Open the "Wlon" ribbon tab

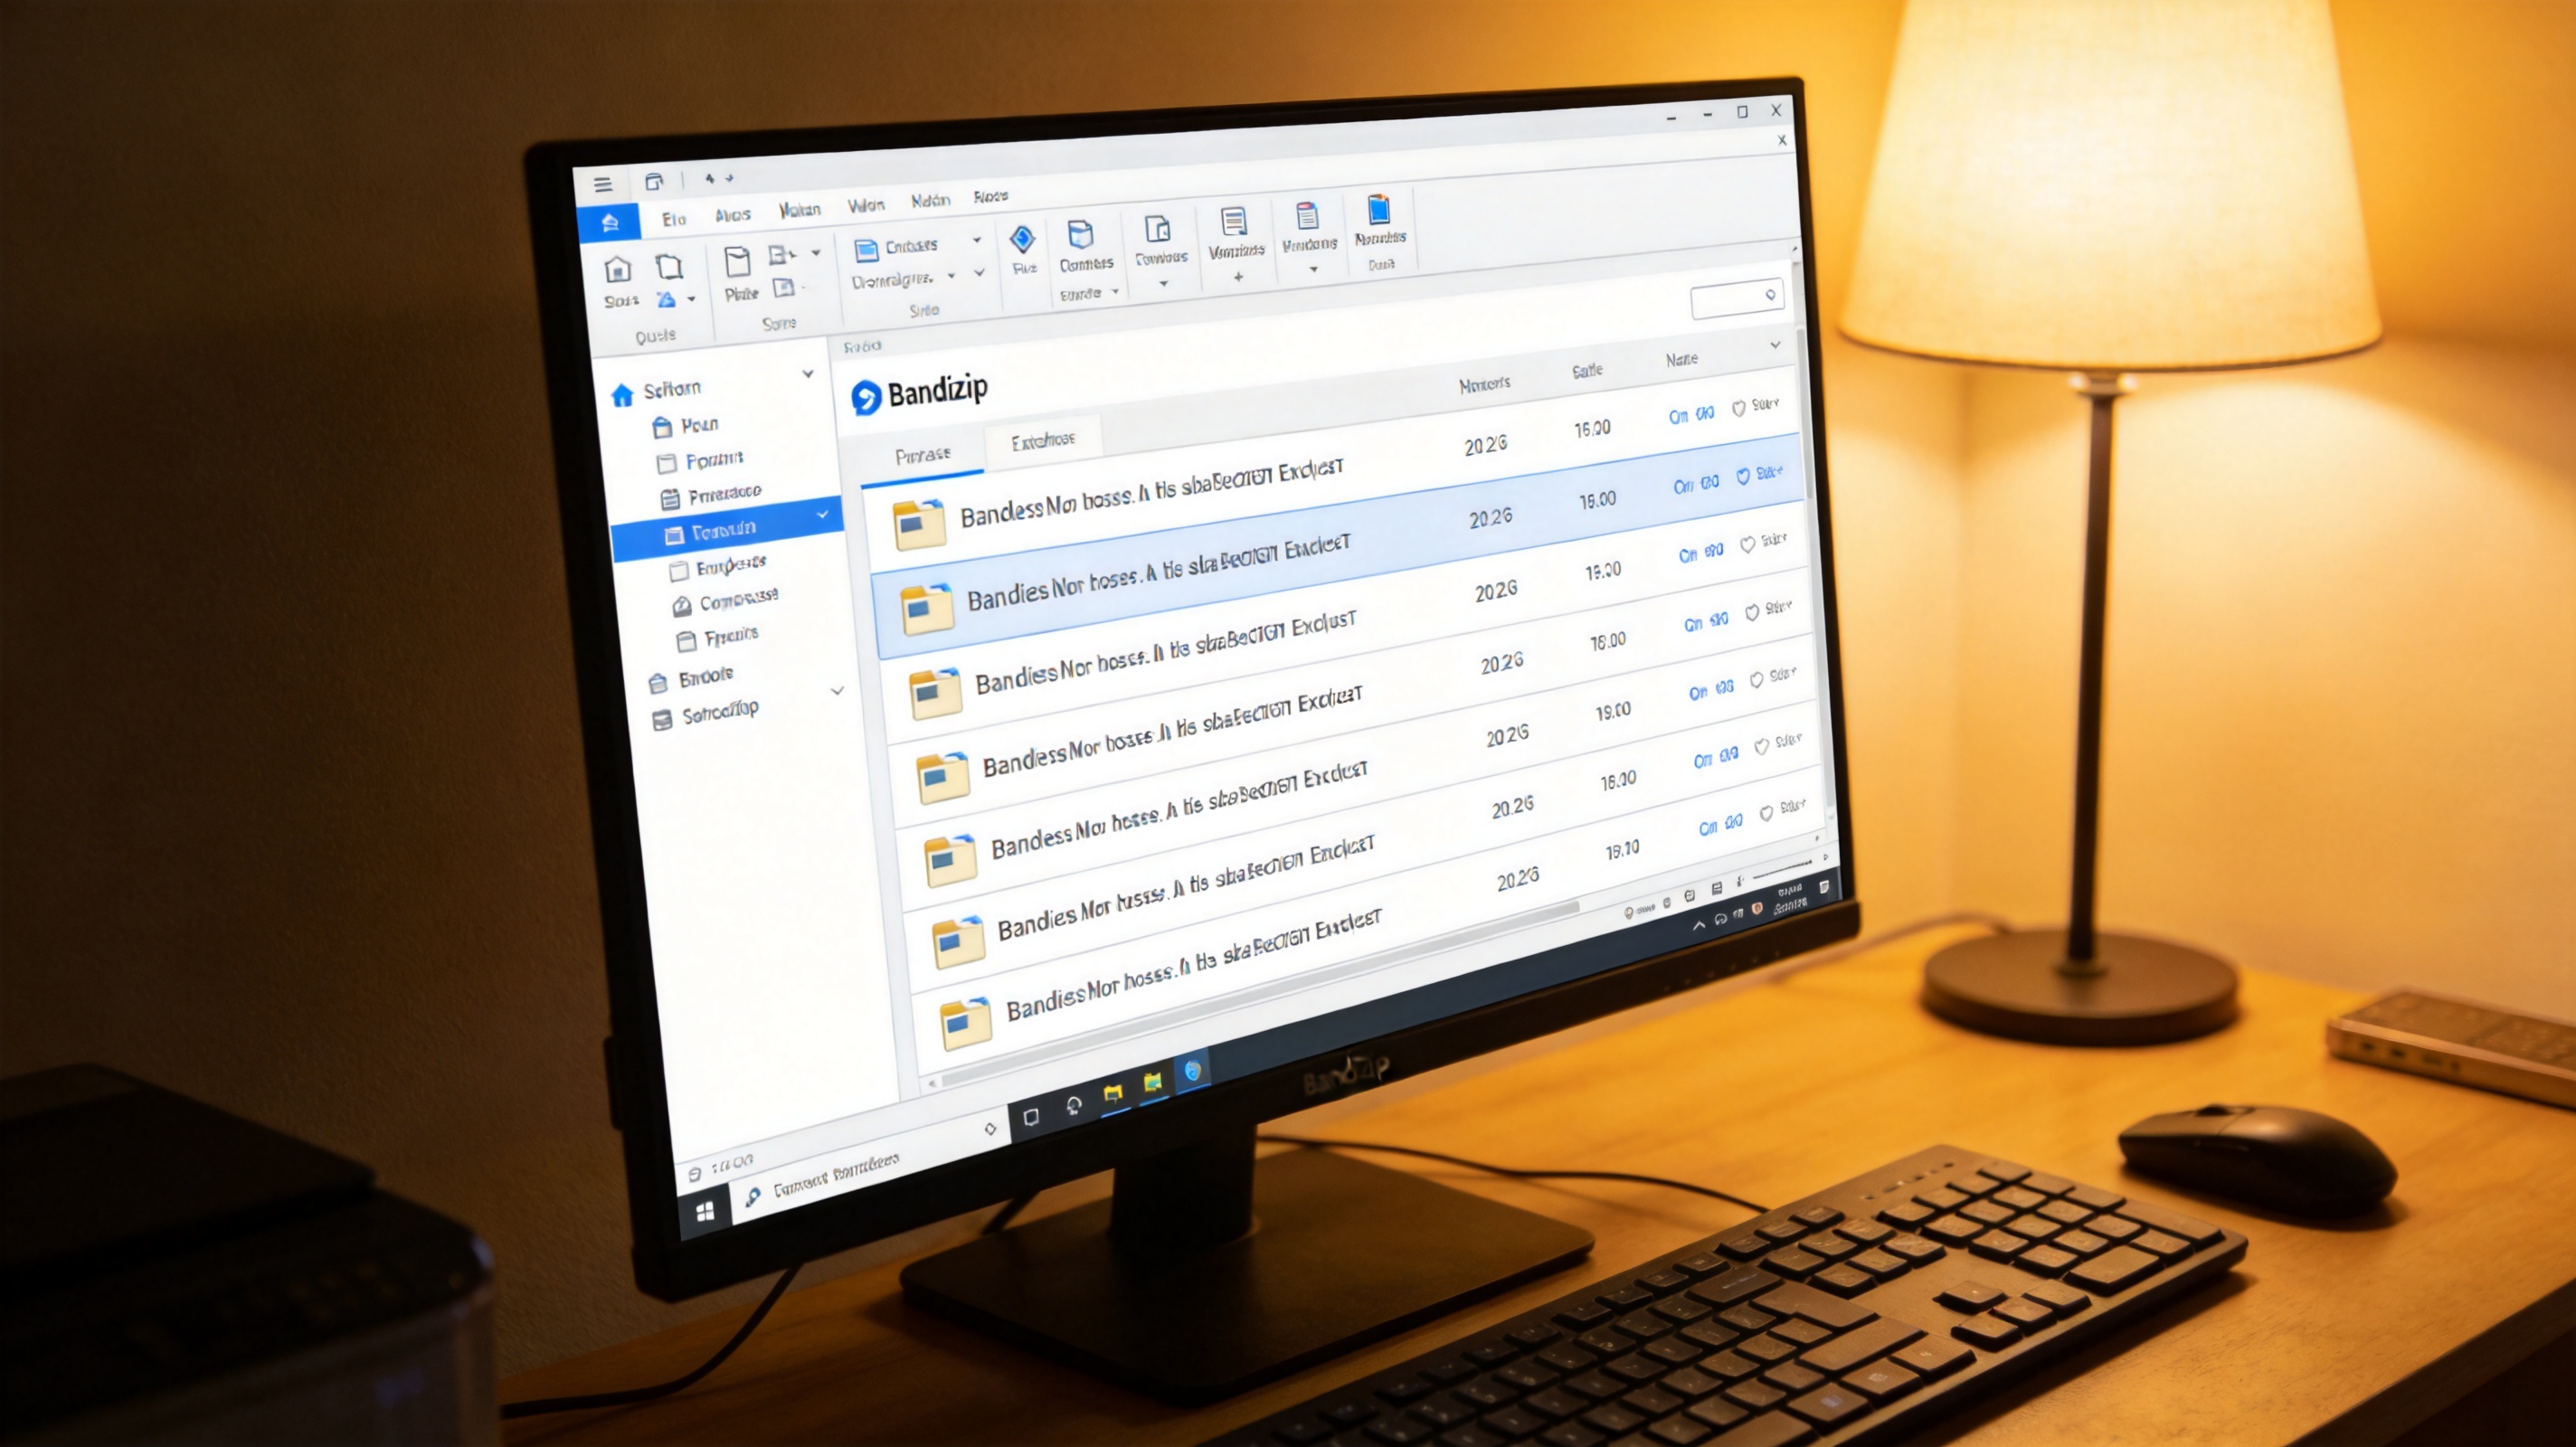(866, 205)
